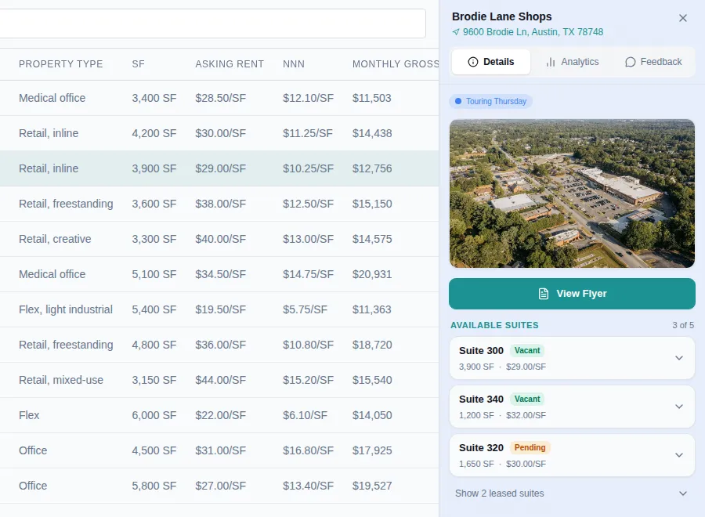Screen dimensions: 705x517
Task: Select the Retail, mixed-use row
Action: (x=219, y=381)
